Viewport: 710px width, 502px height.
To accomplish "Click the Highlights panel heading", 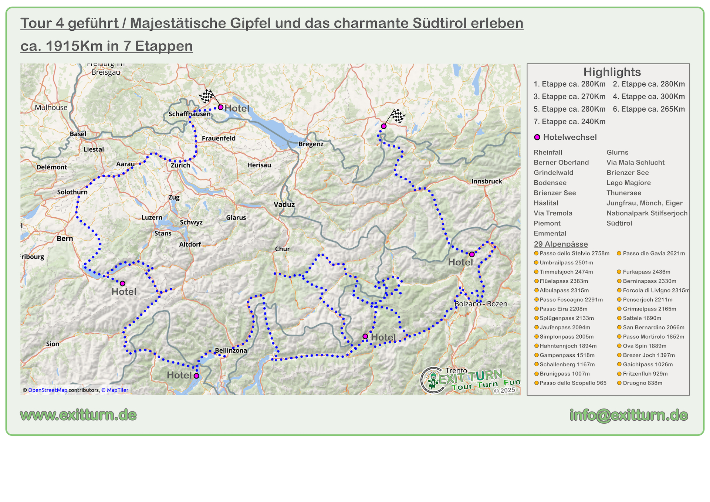I will tap(612, 72).
